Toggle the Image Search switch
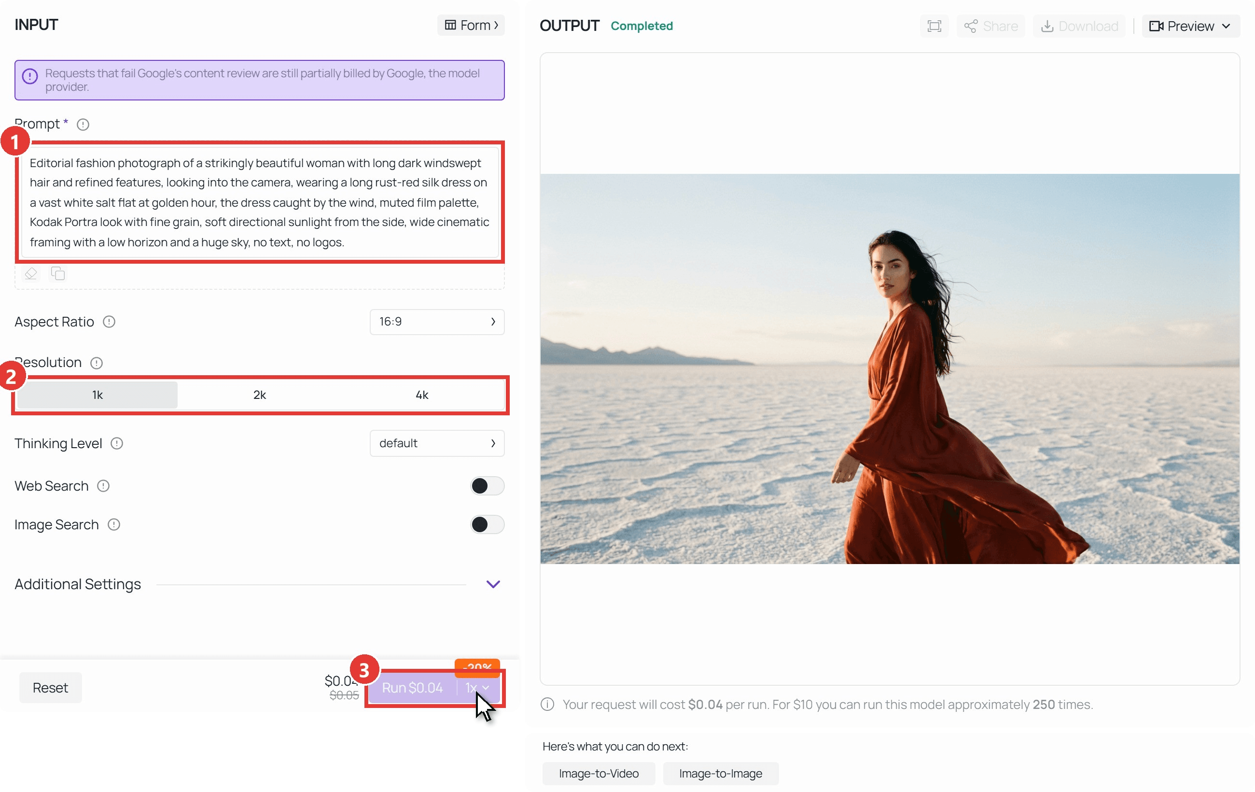Viewport: 1255px width, 792px height. (487, 524)
